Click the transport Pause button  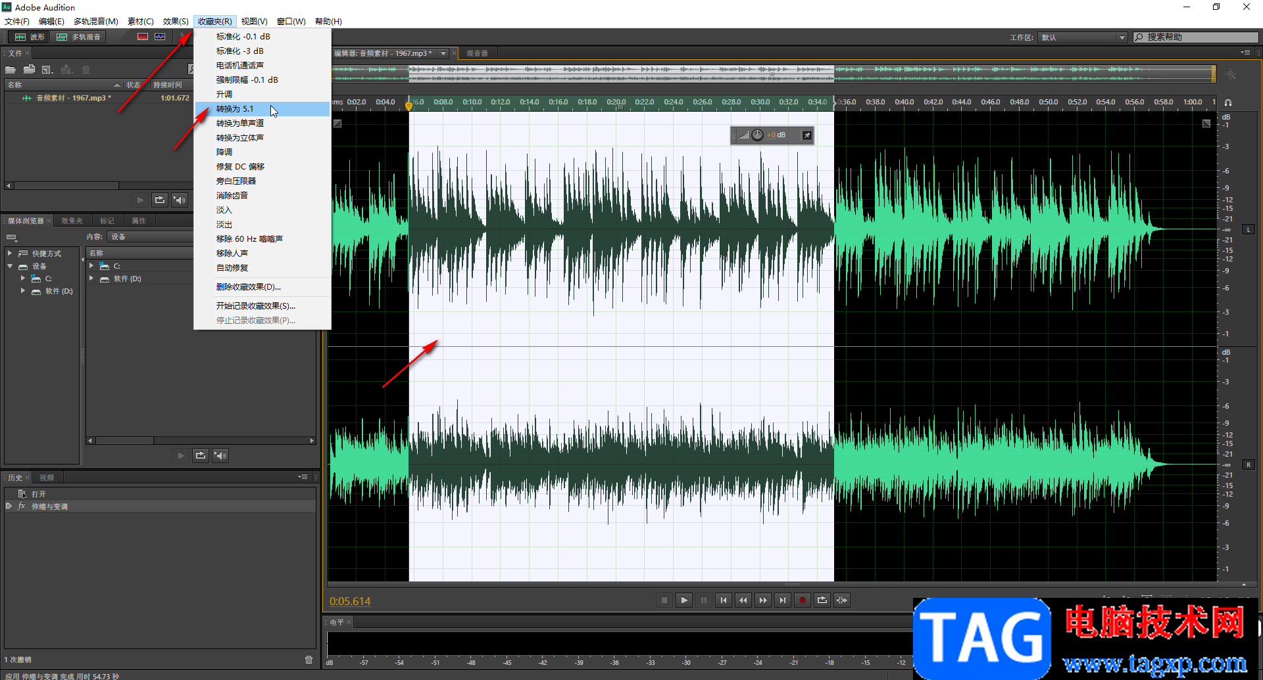[x=704, y=600]
